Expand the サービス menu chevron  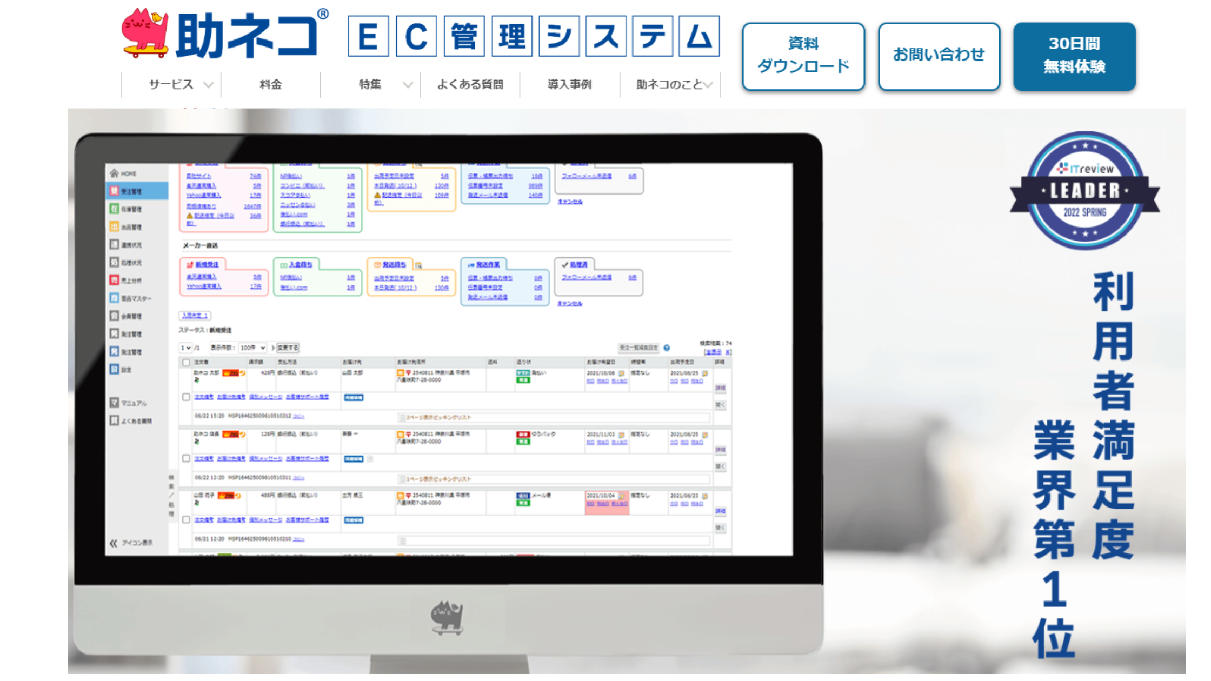[x=209, y=85]
